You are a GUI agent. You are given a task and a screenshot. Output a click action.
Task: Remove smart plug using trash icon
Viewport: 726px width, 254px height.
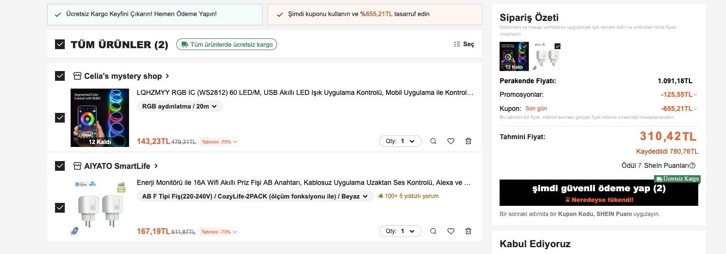[468, 231]
